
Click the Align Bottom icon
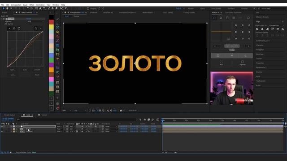pos(283,29)
